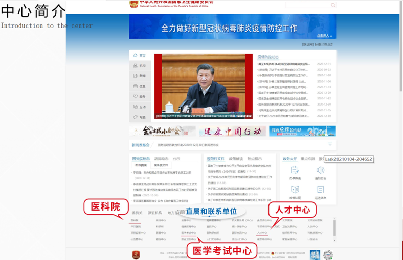Click the national emblem in page header
This screenshot has height=260, width=403.
coord(133,4)
